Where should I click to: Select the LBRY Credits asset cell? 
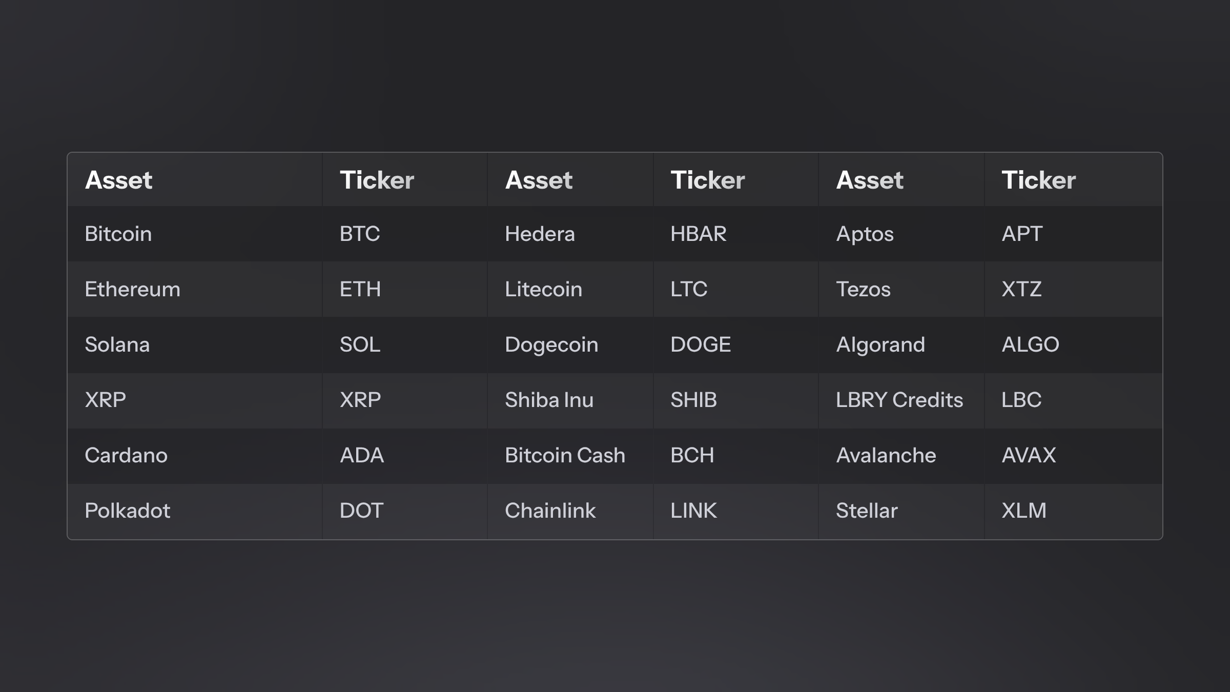click(899, 400)
